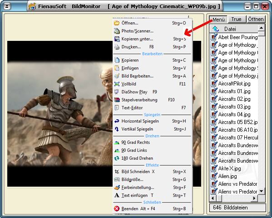Click the Horizontal Spiegeln arrow icon
Image resolution: width=272 pixels, height=218 pixels.
117,121
